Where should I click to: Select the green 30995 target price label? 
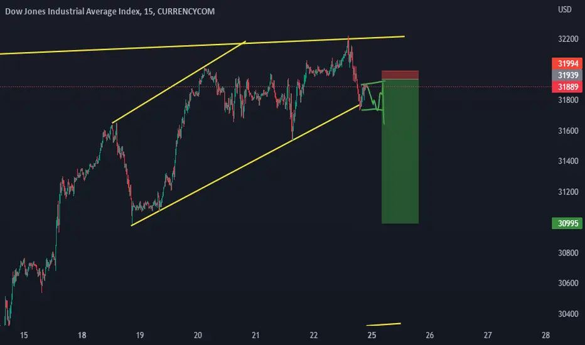(567, 223)
